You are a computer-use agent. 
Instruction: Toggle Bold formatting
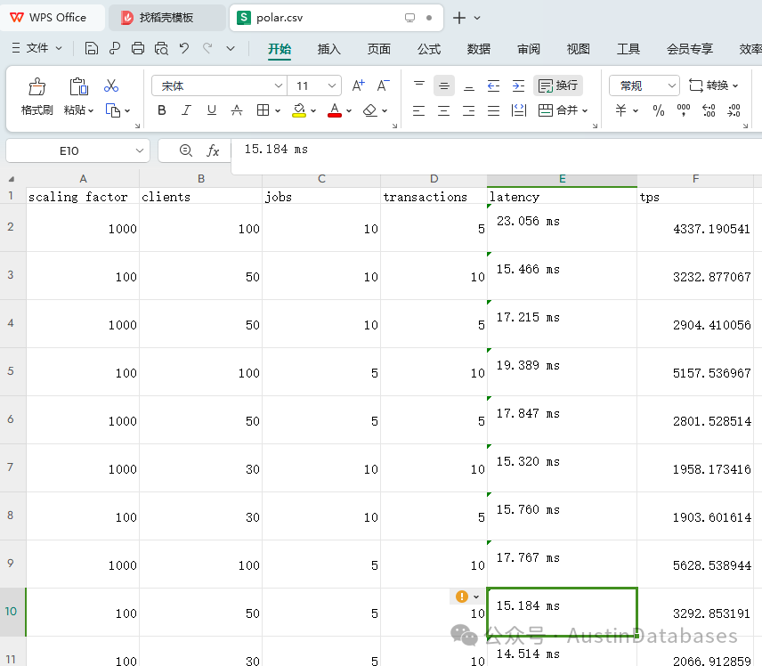pos(162,110)
